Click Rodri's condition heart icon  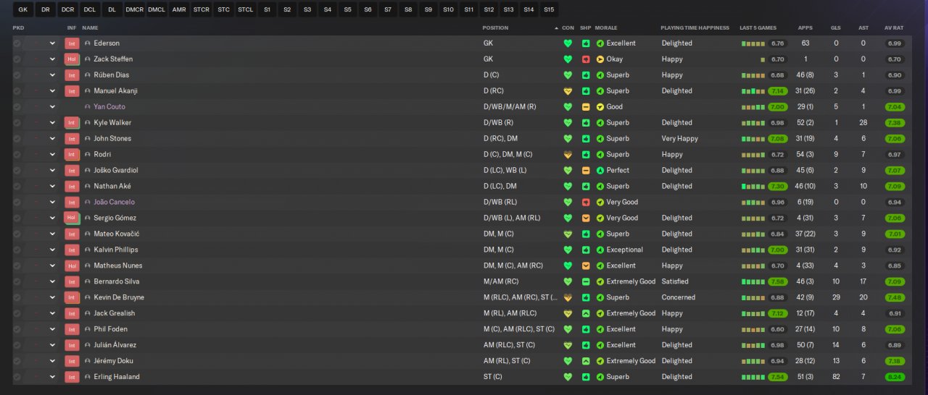tap(568, 155)
